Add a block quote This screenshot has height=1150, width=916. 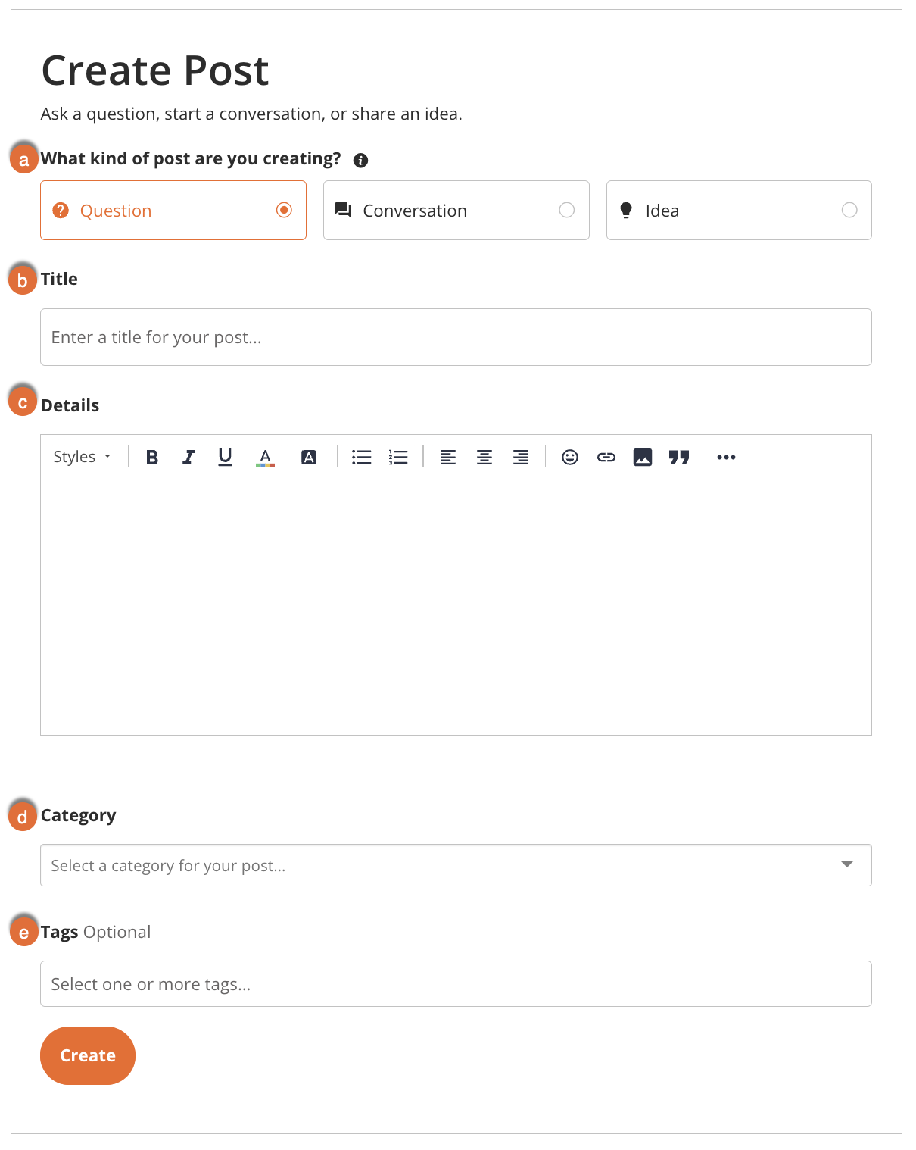click(x=679, y=457)
